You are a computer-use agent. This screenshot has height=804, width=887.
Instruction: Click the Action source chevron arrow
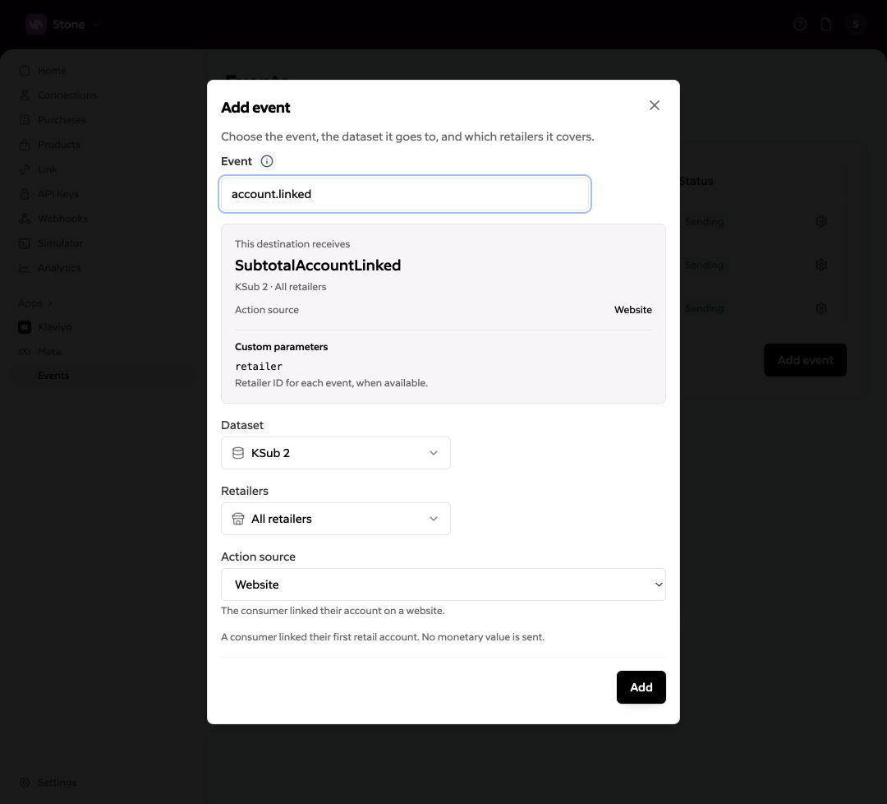(659, 585)
